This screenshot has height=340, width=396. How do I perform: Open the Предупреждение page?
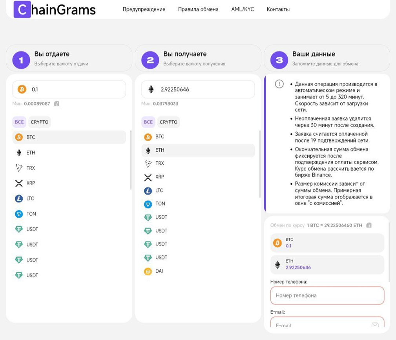tap(144, 9)
